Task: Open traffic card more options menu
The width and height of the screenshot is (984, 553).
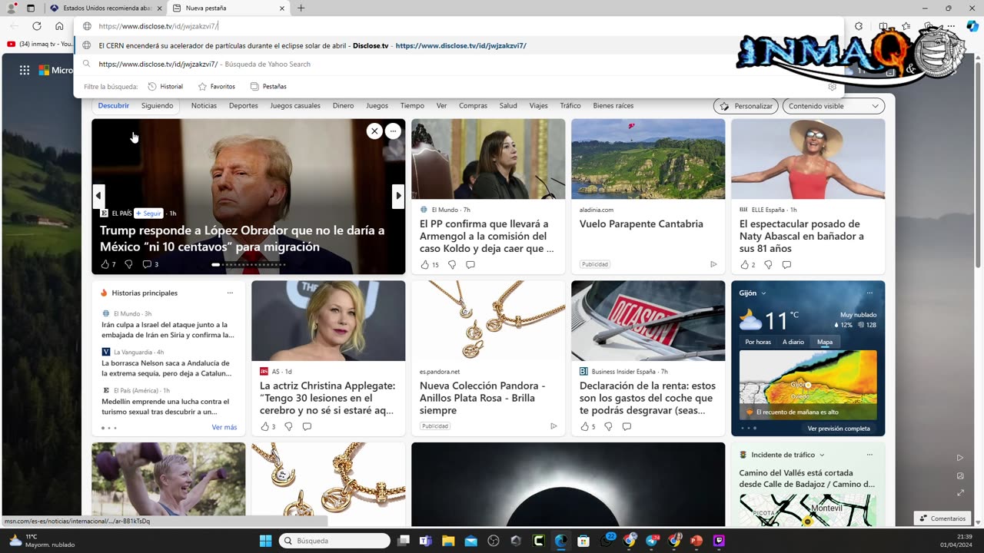Action: pyautogui.click(x=869, y=455)
